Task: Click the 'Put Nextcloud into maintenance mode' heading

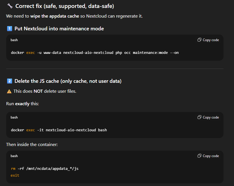Action: tap(59, 29)
